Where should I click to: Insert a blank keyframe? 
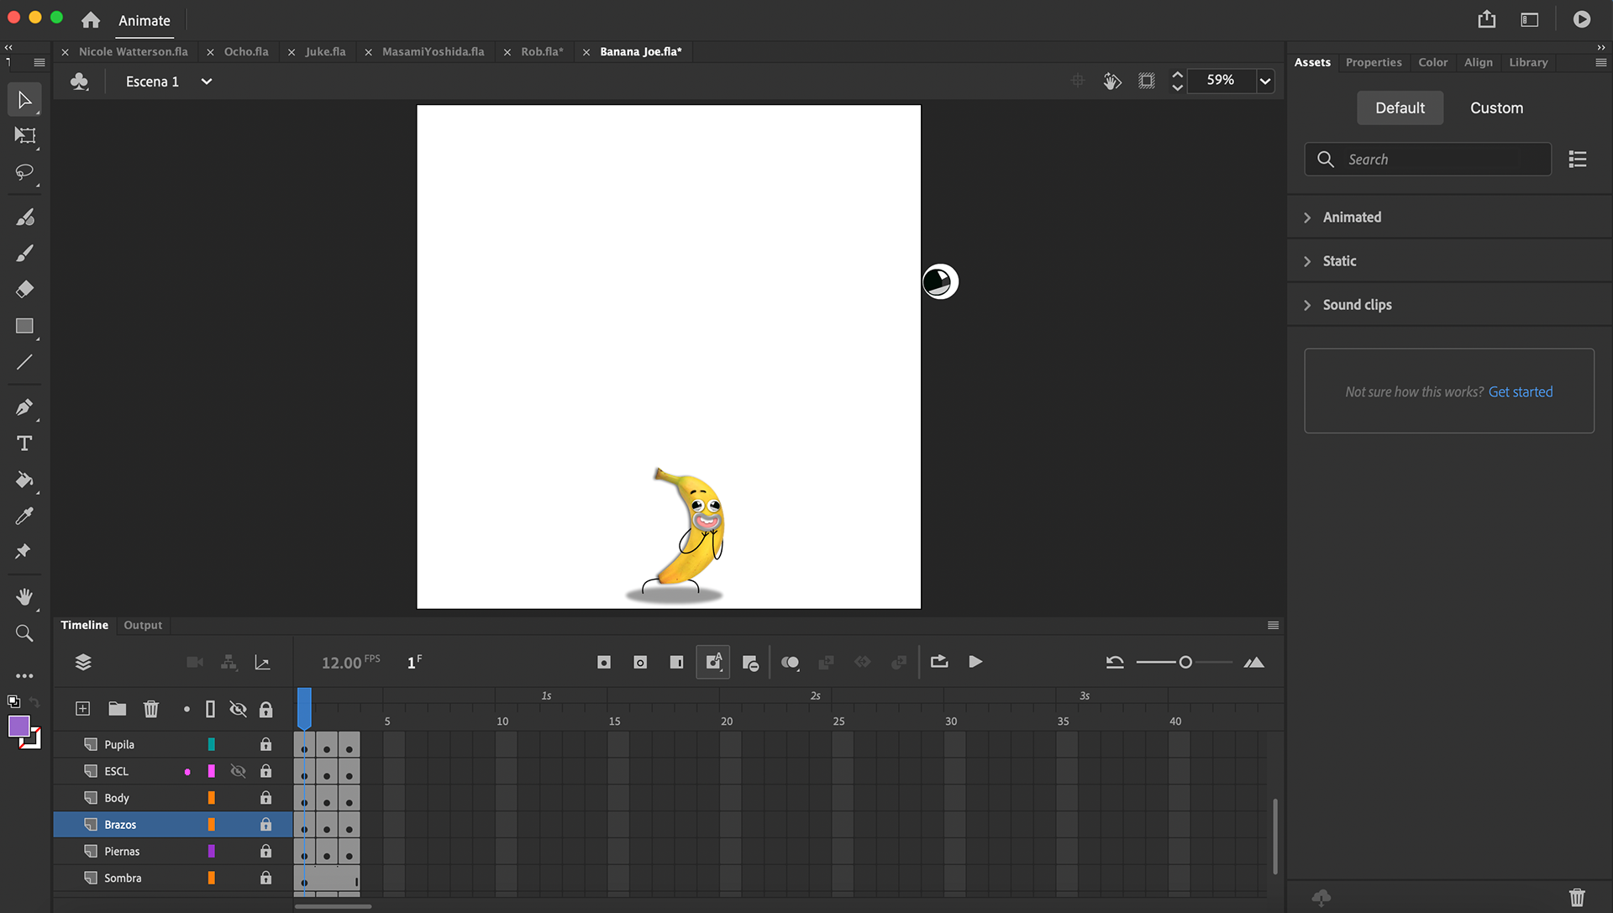[640, 663]
